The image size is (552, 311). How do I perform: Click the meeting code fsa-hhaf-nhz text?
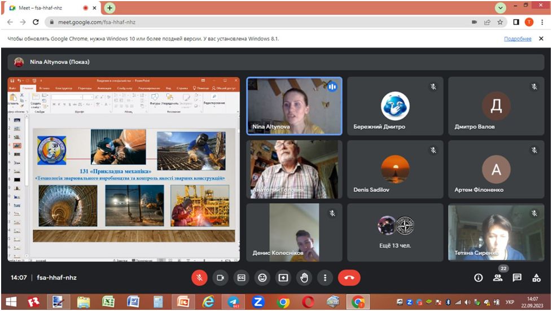point(56,278)
